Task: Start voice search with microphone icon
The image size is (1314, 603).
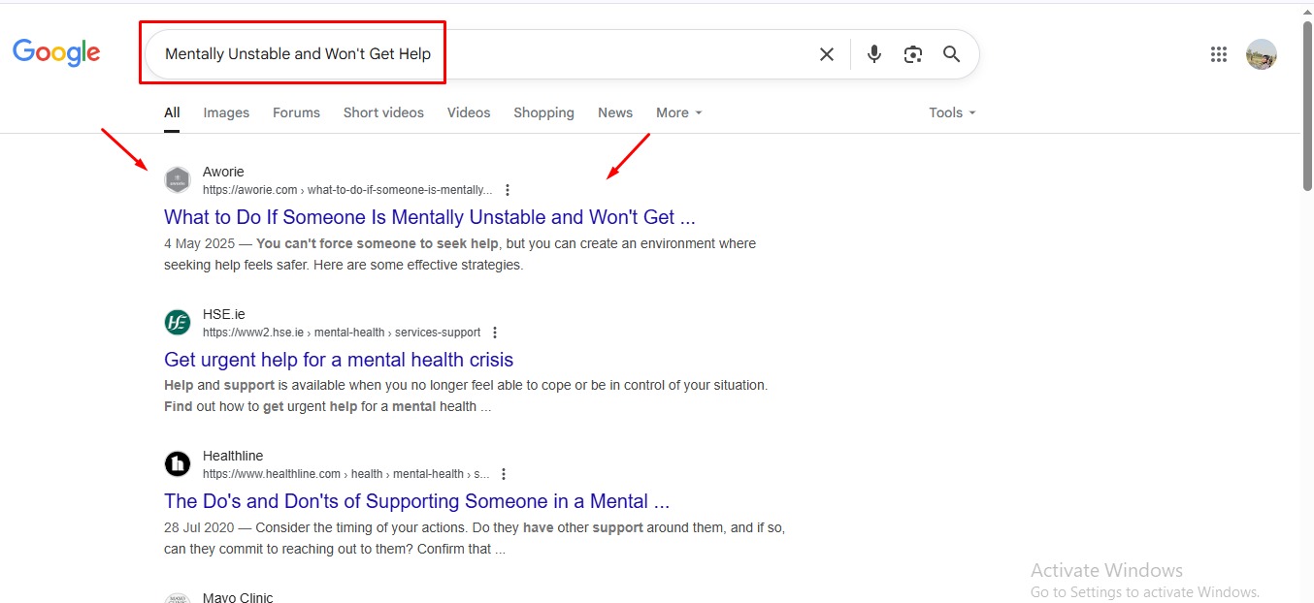Action: 874,54
